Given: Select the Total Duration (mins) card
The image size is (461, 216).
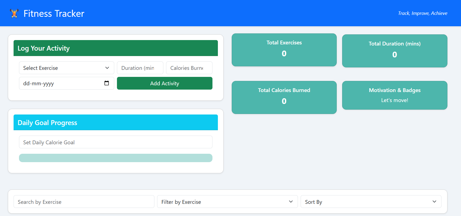Looking at the screenshot, I should click(394, 51).
